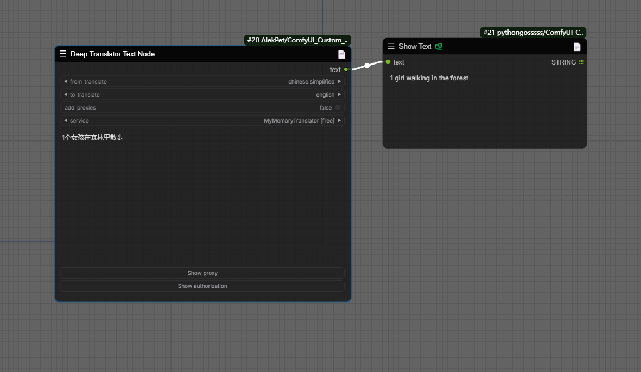This screenshot has width=641, height=372.
Task: Click document icon on Show Text node
Action: pos(577,47)
